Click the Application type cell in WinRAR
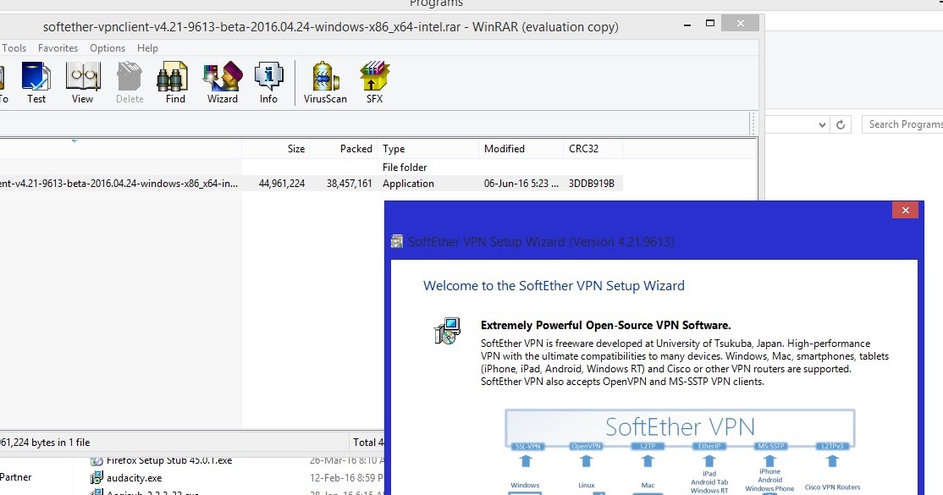Image resolution: width=943 pixels, height=495 pixels. pos(408,184)
